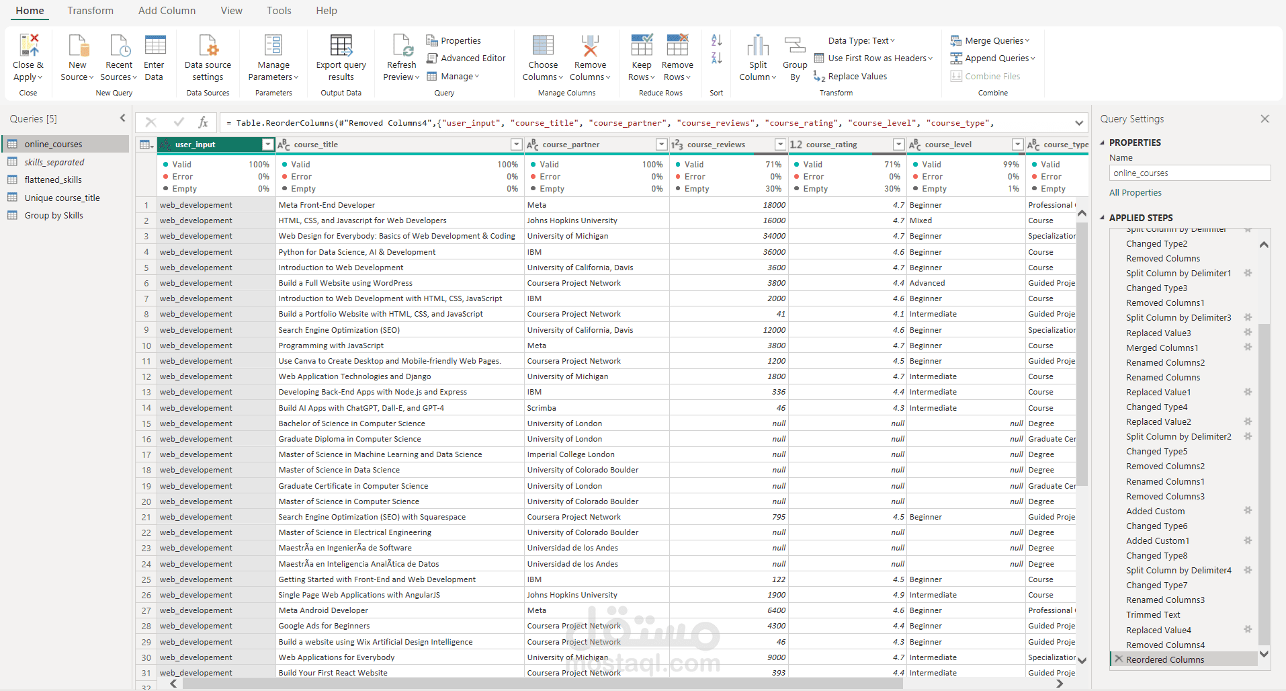
Task: Open the Add Column tab
Action: pos(167,11)
